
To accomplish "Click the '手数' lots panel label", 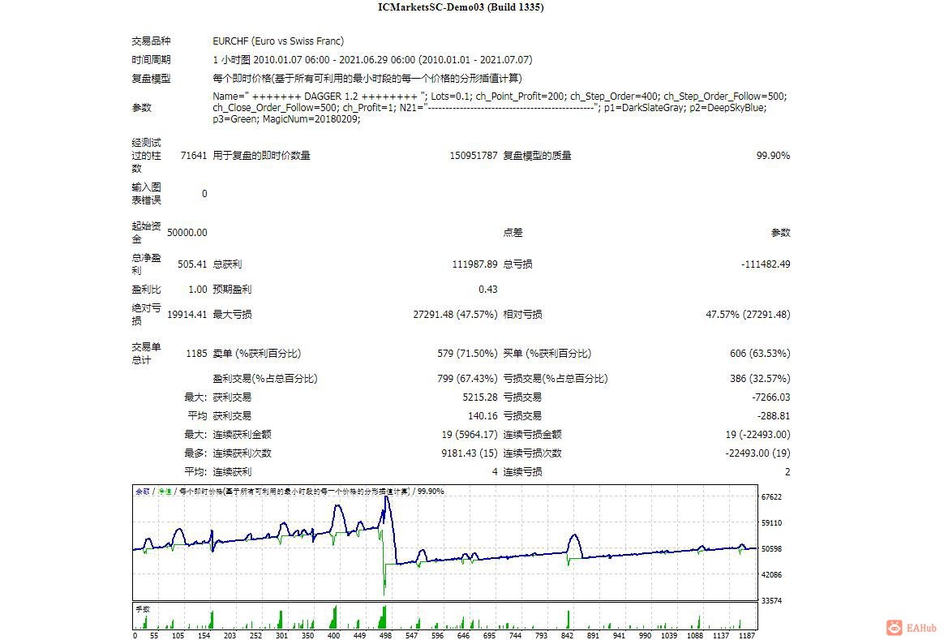I will pos(143,609).
